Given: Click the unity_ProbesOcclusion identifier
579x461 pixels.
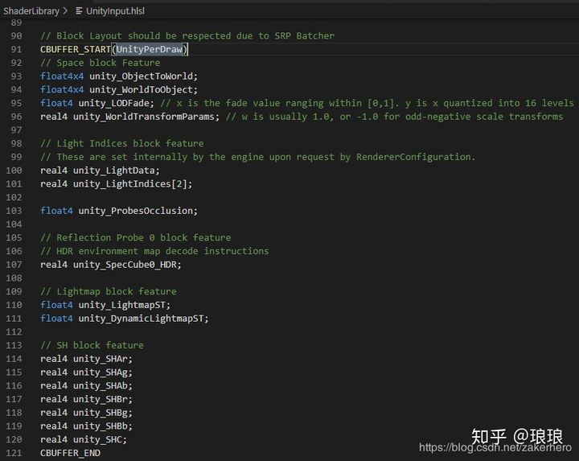Looking at the screenshot, I should 137,211.
